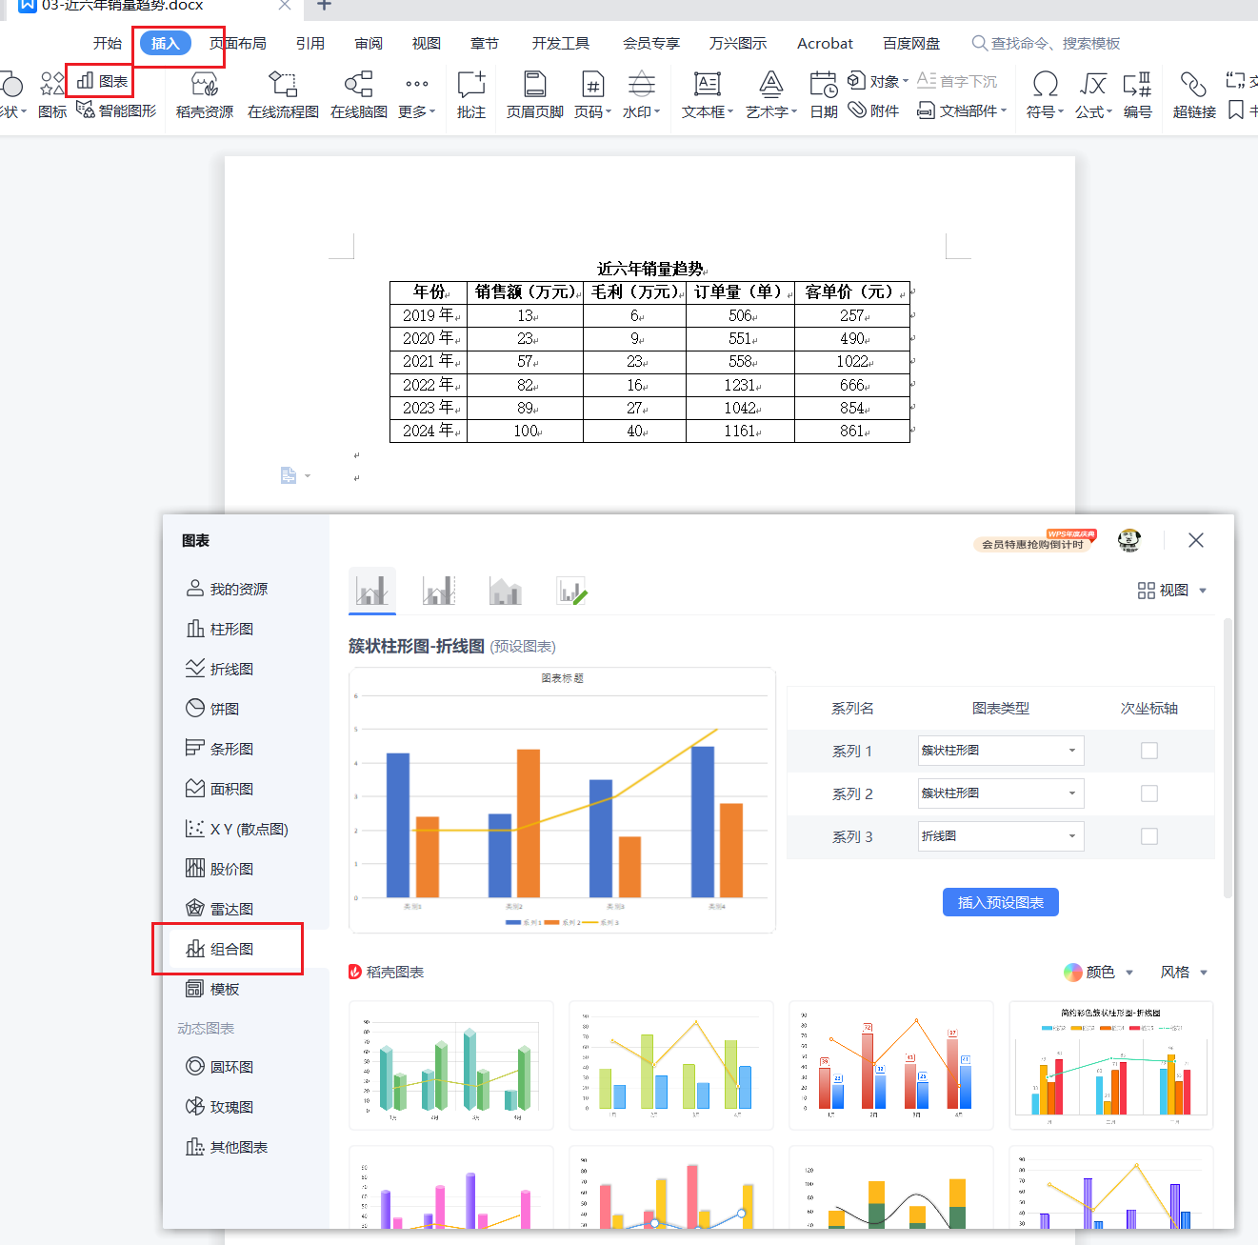1258x1245 pixels.
Task: Switch to the 页面布局 ribbon tab
Action: 238,44
